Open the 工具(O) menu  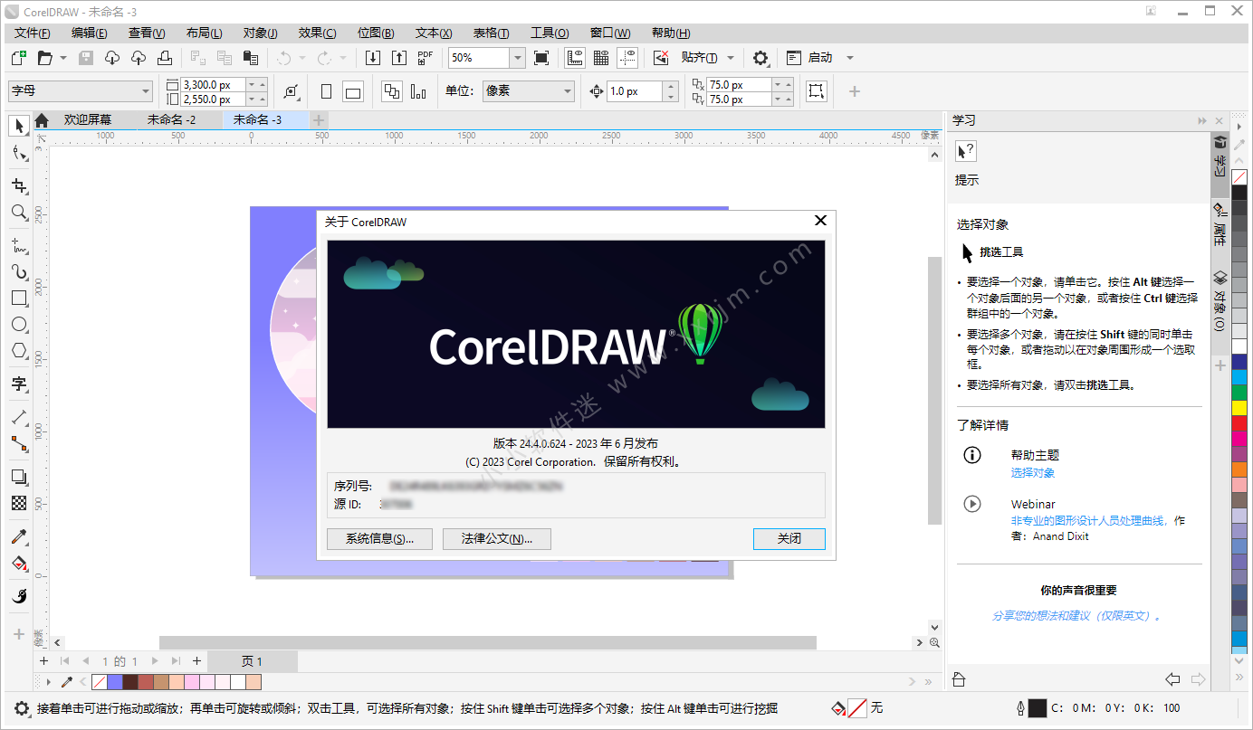click(550, 33)
